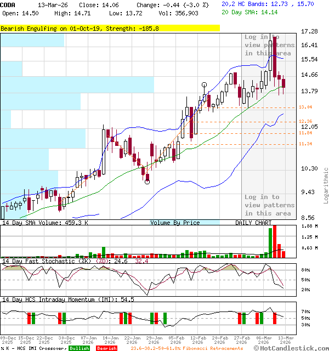This screenshot has height=351, width=329.
Task: Click the circle marker at the January swing low
Action: tap(147, 182)
